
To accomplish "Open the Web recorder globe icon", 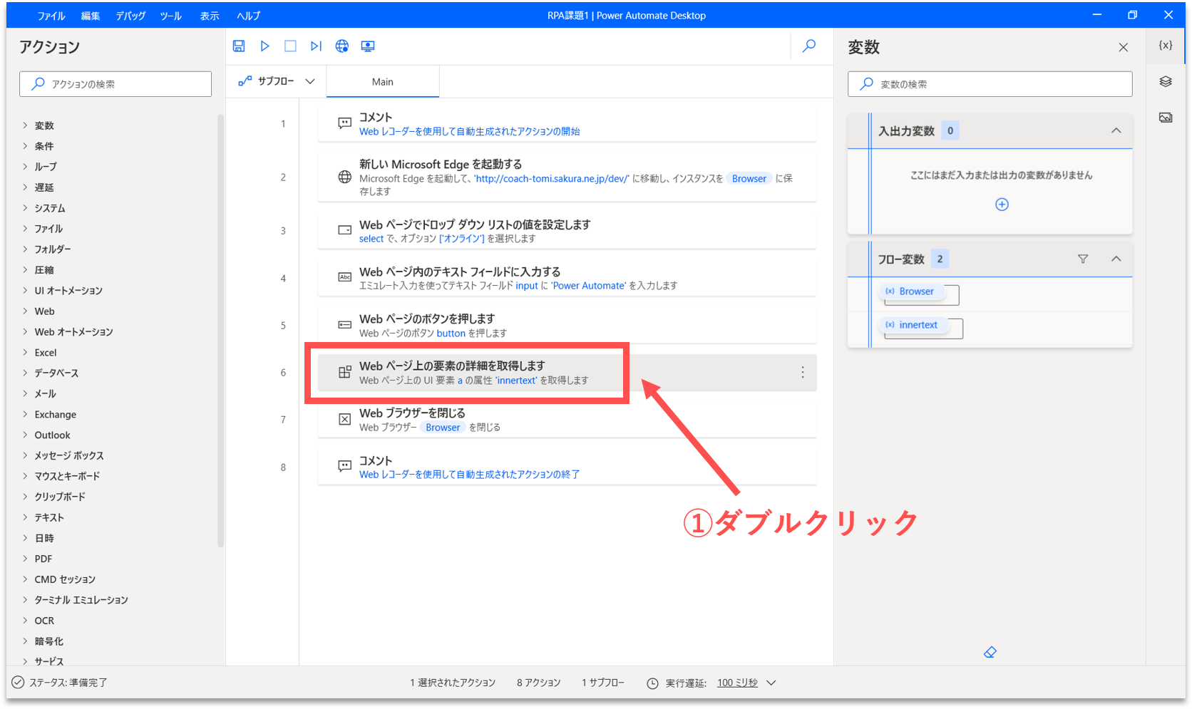I will [342, 46].
